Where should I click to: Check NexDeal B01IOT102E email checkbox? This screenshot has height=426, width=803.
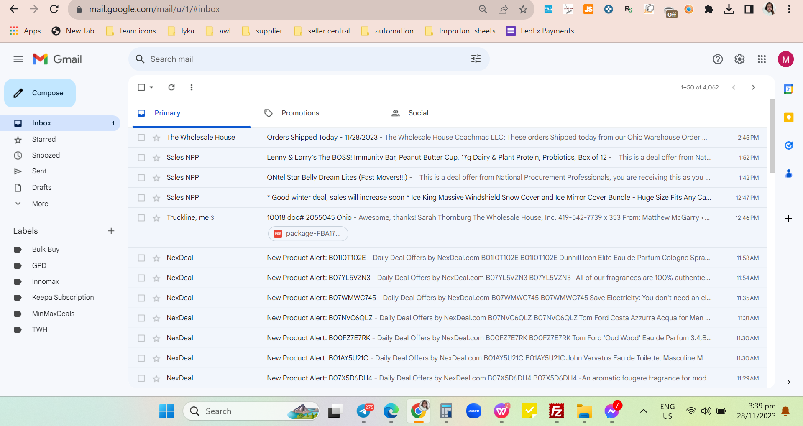pyautogui.click(x=141, y=258)
